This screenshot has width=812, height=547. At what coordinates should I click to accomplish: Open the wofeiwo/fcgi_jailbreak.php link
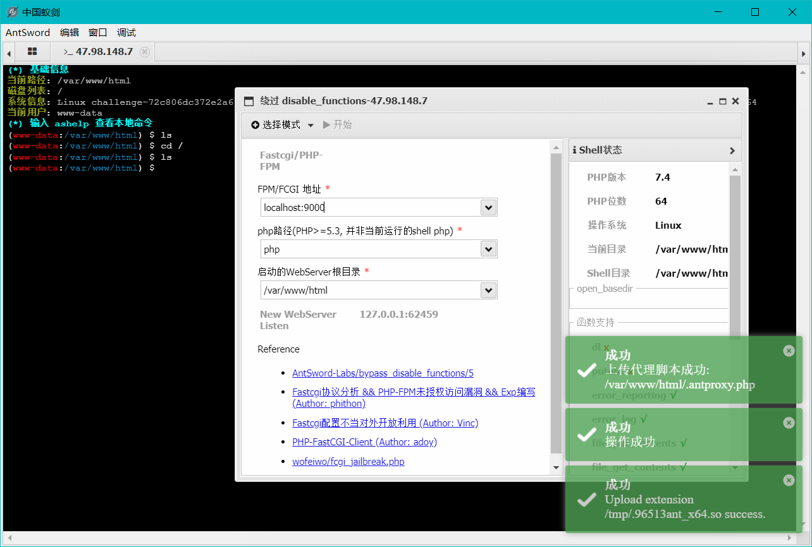click(x=348, y=462)
